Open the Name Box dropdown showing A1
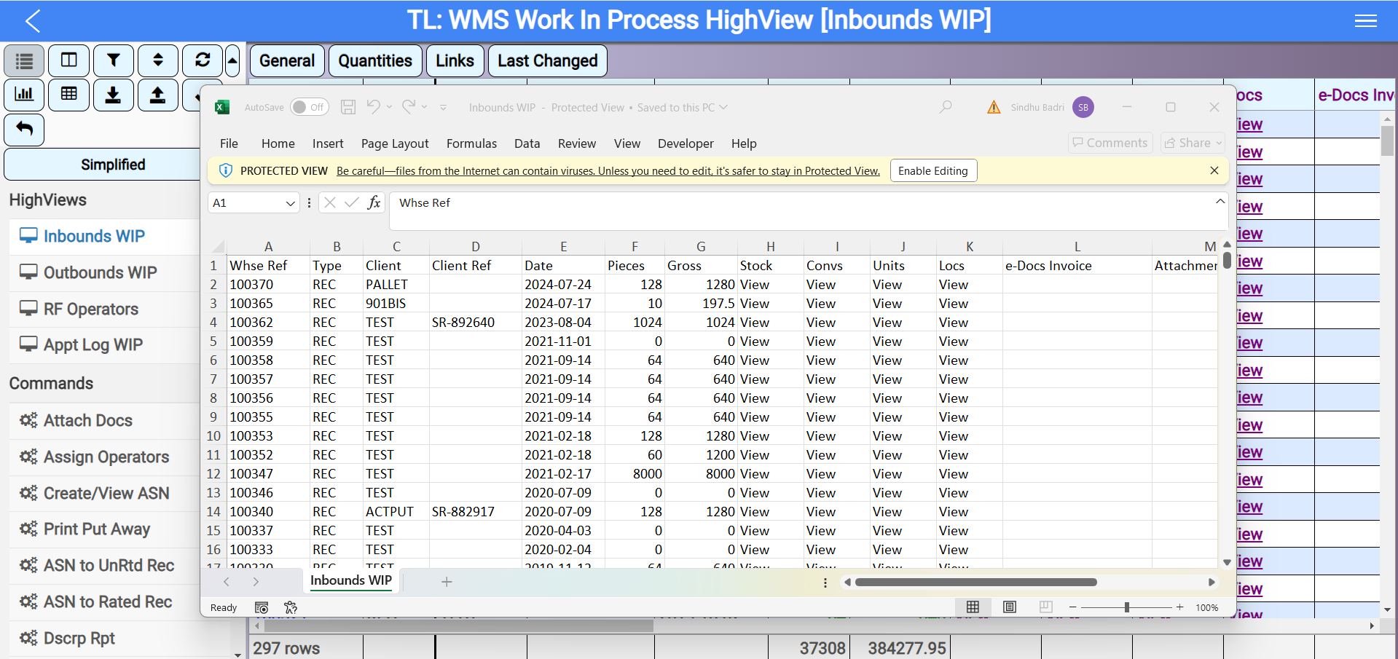The height and width of the screenshot is (659, 1398). click(x=290, y=202)
